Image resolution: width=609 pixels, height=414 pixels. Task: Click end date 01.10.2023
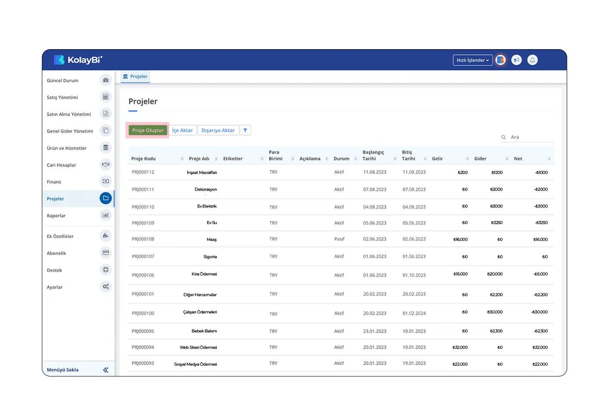(x=414, y=275)
